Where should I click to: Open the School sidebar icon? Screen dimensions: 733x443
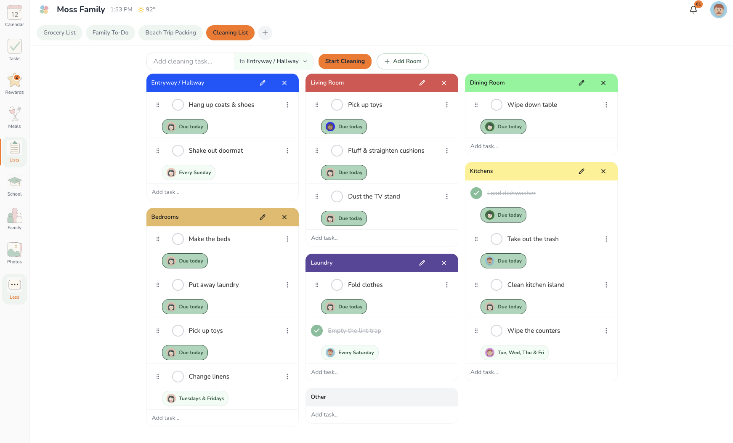coord(14,185)
